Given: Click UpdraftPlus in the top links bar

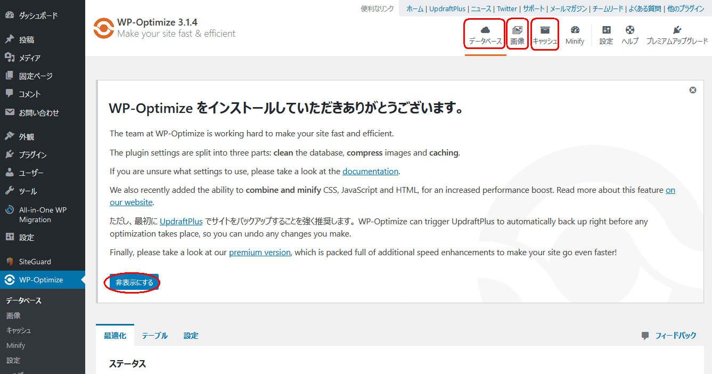Looking at the screenshot, I should pos(447,9).
